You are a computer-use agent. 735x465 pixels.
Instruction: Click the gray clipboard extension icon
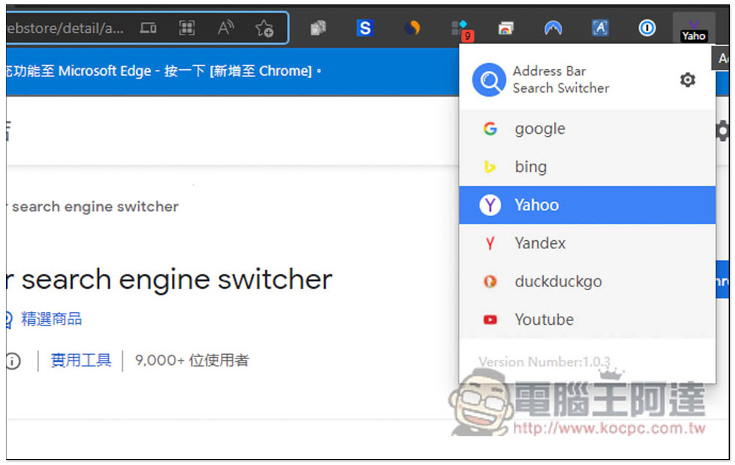318,29
